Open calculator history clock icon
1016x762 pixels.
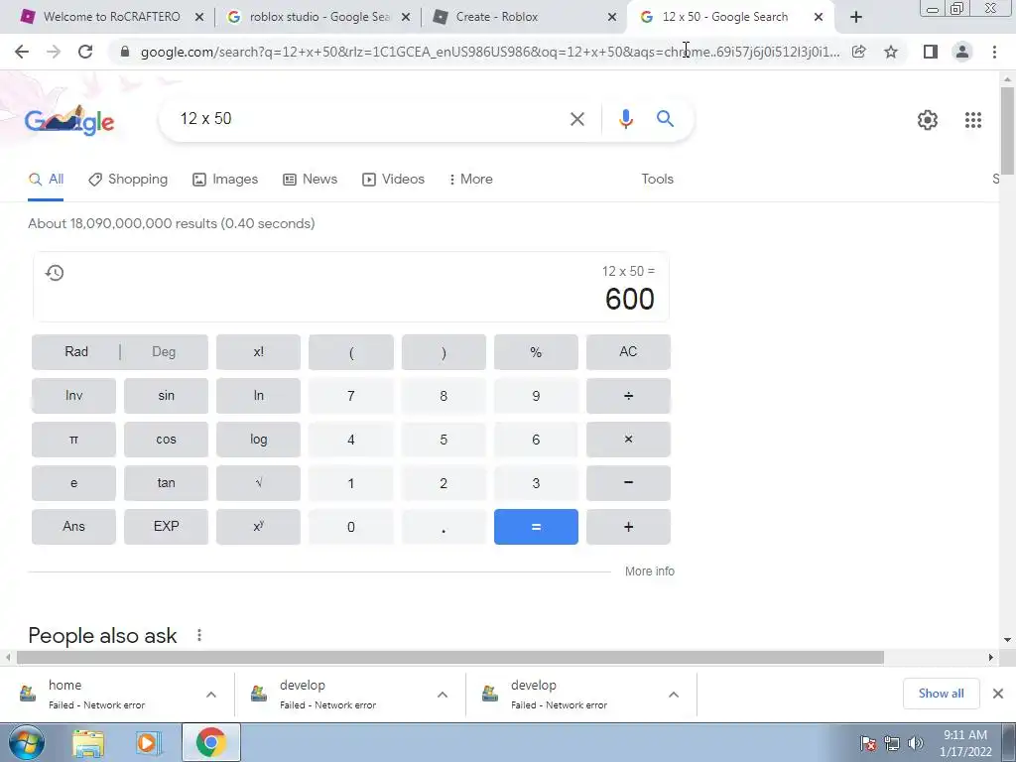[55, 273]
